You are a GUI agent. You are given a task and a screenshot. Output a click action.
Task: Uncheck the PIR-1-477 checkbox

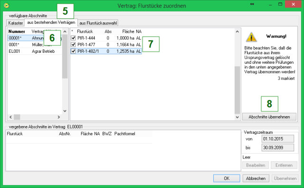[x=73, y=45]
